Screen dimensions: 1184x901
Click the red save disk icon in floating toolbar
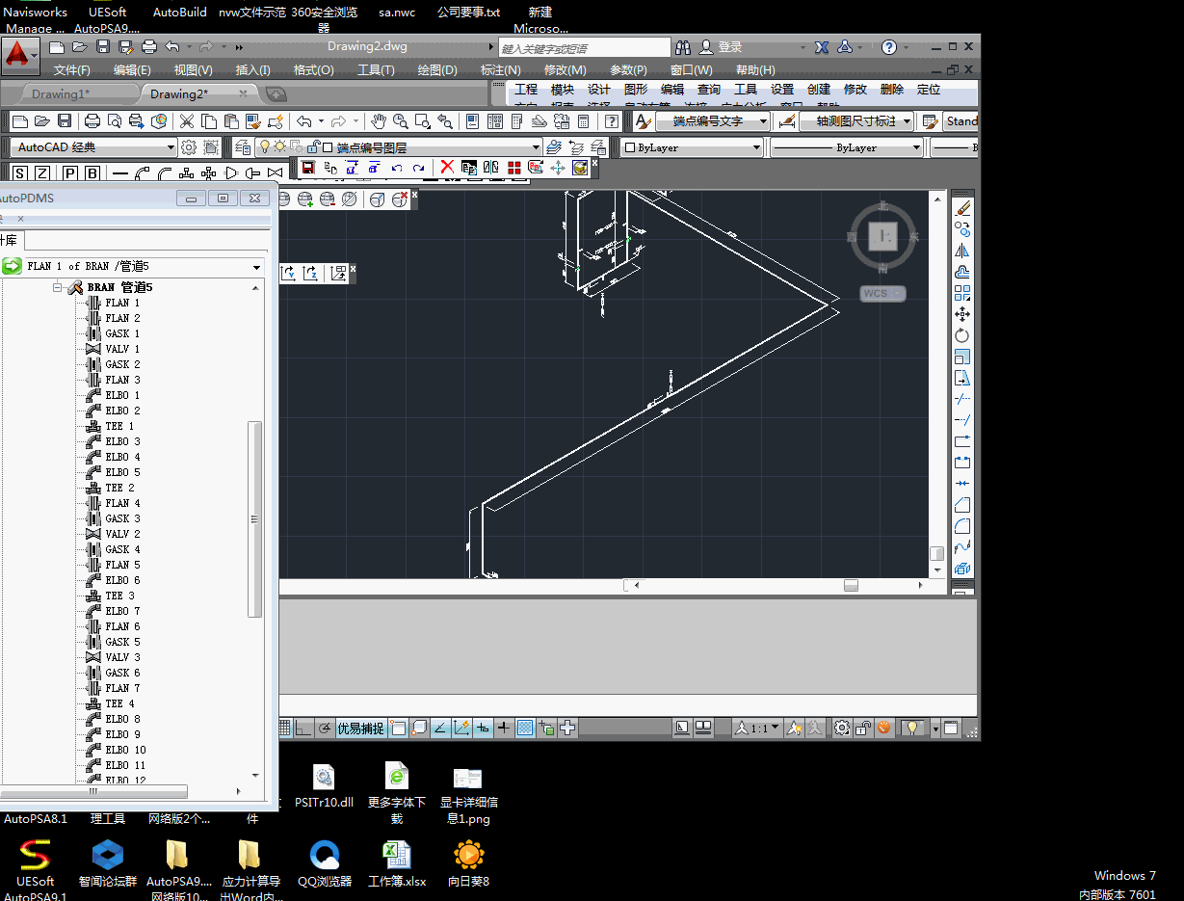[308, 168]
